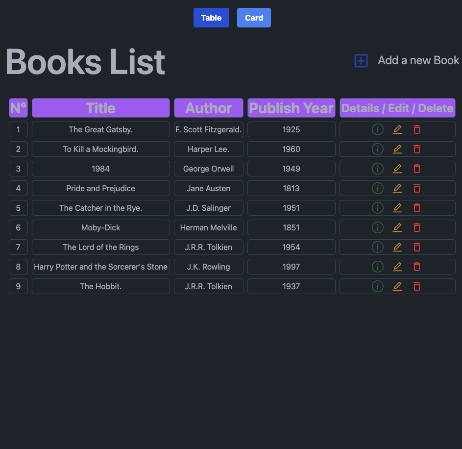Image resolution: width=462 pixels, height=449 pixels.
Task: Delete The Hobbit entry
Action: click(416, 286)
